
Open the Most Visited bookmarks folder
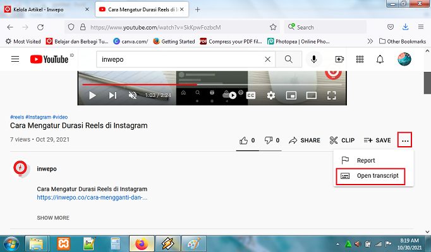click(x=23, y=42)
